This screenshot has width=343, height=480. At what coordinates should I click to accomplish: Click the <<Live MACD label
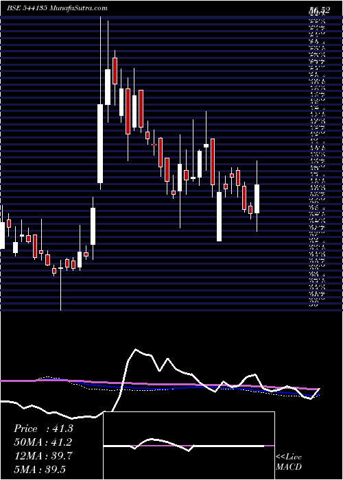289,462
